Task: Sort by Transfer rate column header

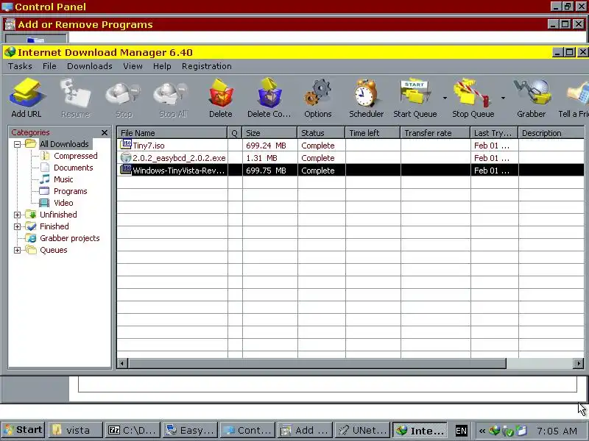Action: click(x=435, y=133)
